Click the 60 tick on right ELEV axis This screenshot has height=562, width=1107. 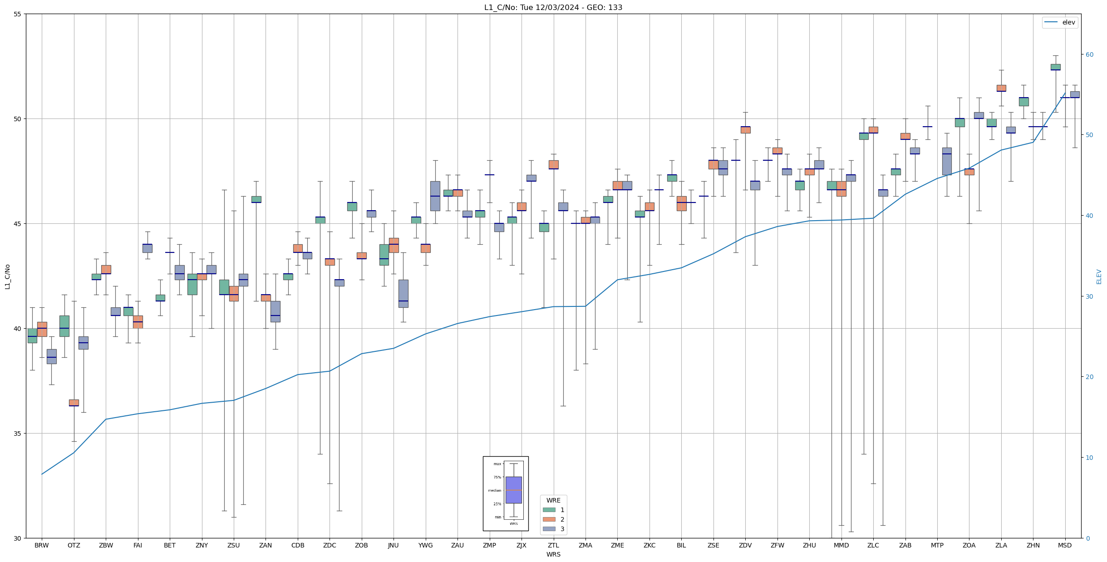tap(1089, 54)
